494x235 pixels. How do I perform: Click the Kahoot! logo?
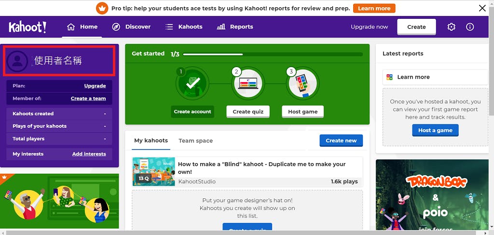pos(27,27)
